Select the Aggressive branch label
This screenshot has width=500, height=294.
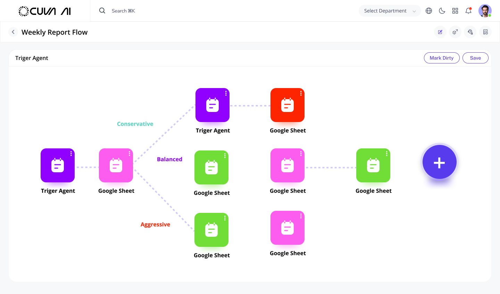[x=156, y=224]
